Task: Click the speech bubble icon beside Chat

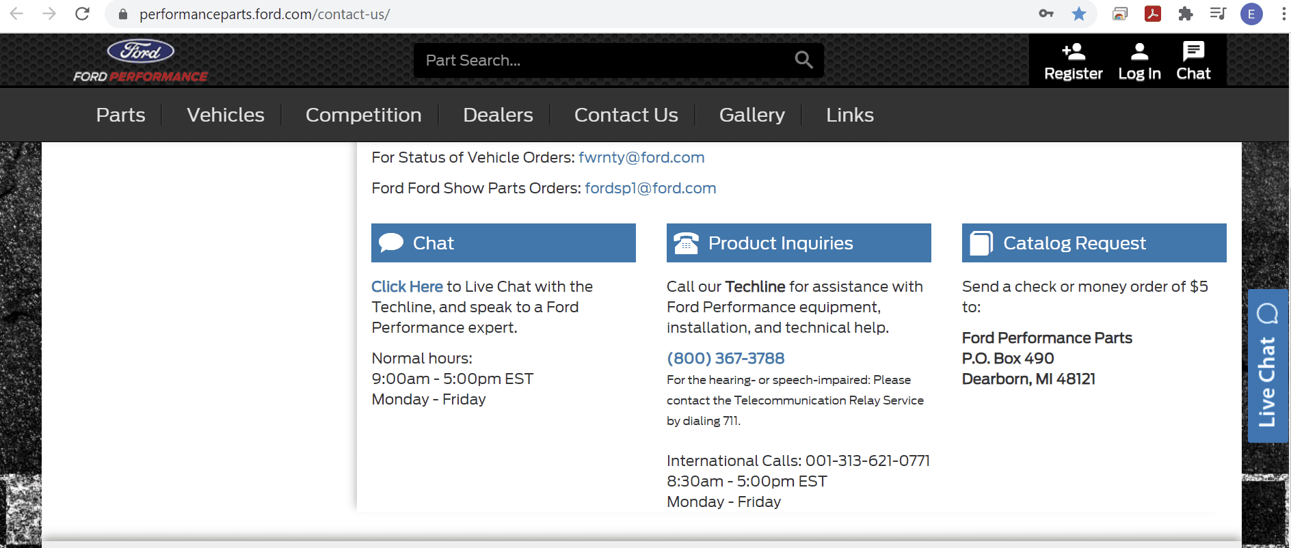Action: [391, 243]
